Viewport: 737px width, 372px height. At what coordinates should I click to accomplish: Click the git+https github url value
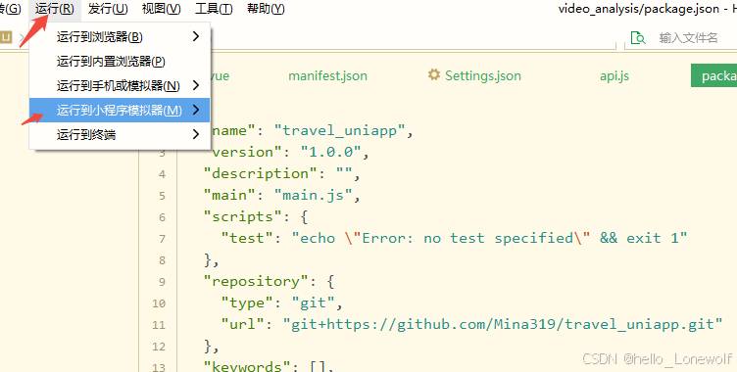(x=503, y=325)
